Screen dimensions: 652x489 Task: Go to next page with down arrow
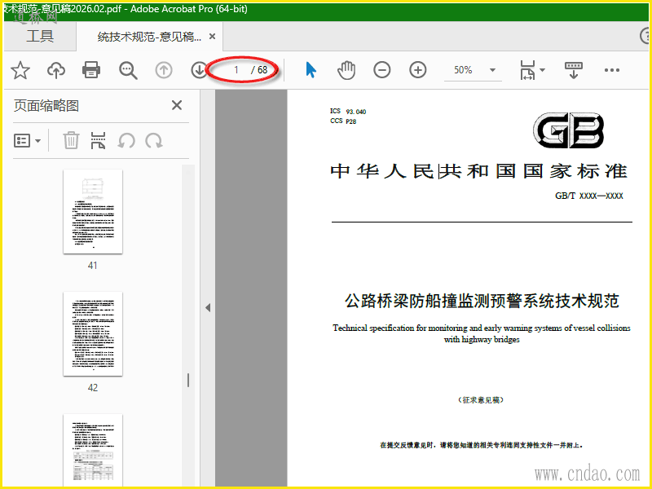tap(199, 70)
